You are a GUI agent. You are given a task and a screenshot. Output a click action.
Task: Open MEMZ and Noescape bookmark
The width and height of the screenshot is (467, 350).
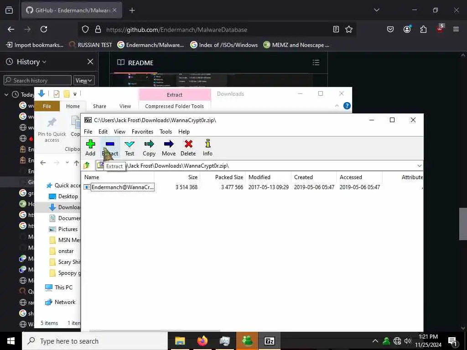[x=296, y=45]
